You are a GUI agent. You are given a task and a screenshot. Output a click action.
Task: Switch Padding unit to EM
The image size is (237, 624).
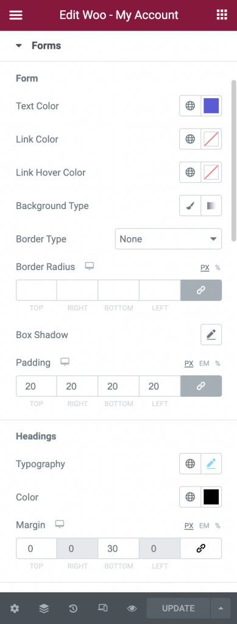click(x=204, y=363)
